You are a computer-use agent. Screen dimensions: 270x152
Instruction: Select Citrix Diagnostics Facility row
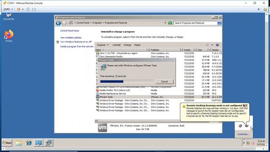click(159, 57)
